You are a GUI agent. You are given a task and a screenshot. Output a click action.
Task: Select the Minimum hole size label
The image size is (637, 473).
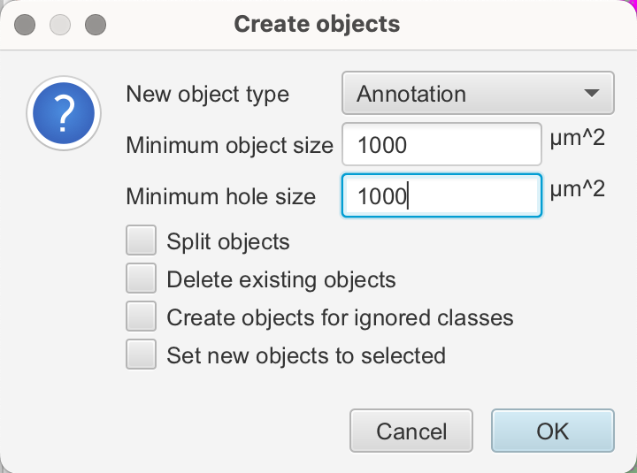[220, 196]
